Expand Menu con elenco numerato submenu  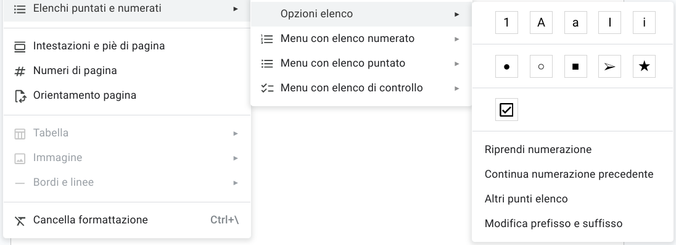point(361,39)
